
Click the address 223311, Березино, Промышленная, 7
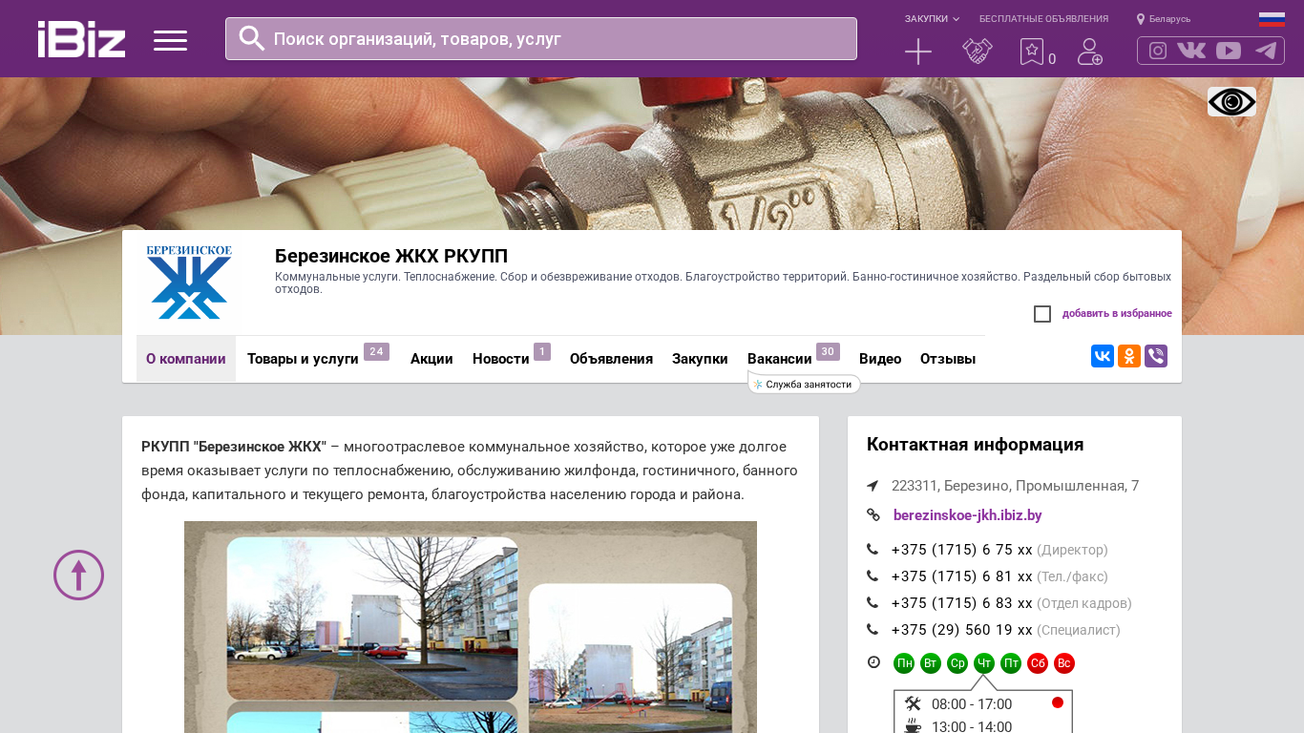(x=1015, y=486)
